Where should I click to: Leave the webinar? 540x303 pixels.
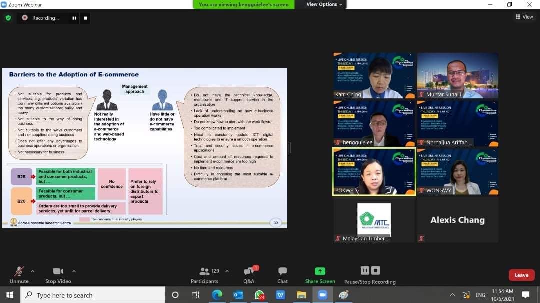pyautogui.click(x=521, y=275)
